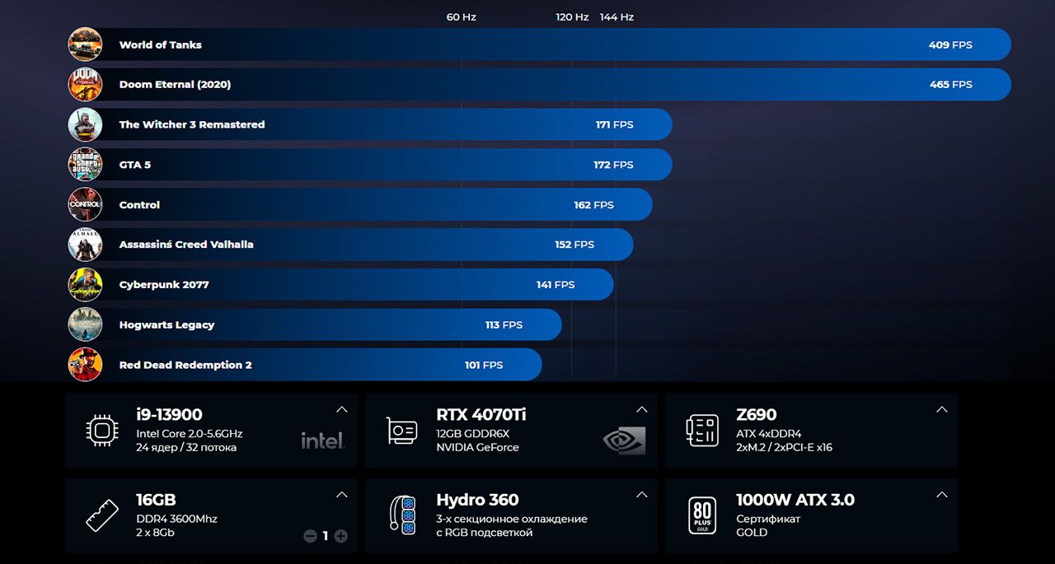Expand the 16GB memory card options
The width and height of the screenshot is (1055, 564).
(341, 495)
